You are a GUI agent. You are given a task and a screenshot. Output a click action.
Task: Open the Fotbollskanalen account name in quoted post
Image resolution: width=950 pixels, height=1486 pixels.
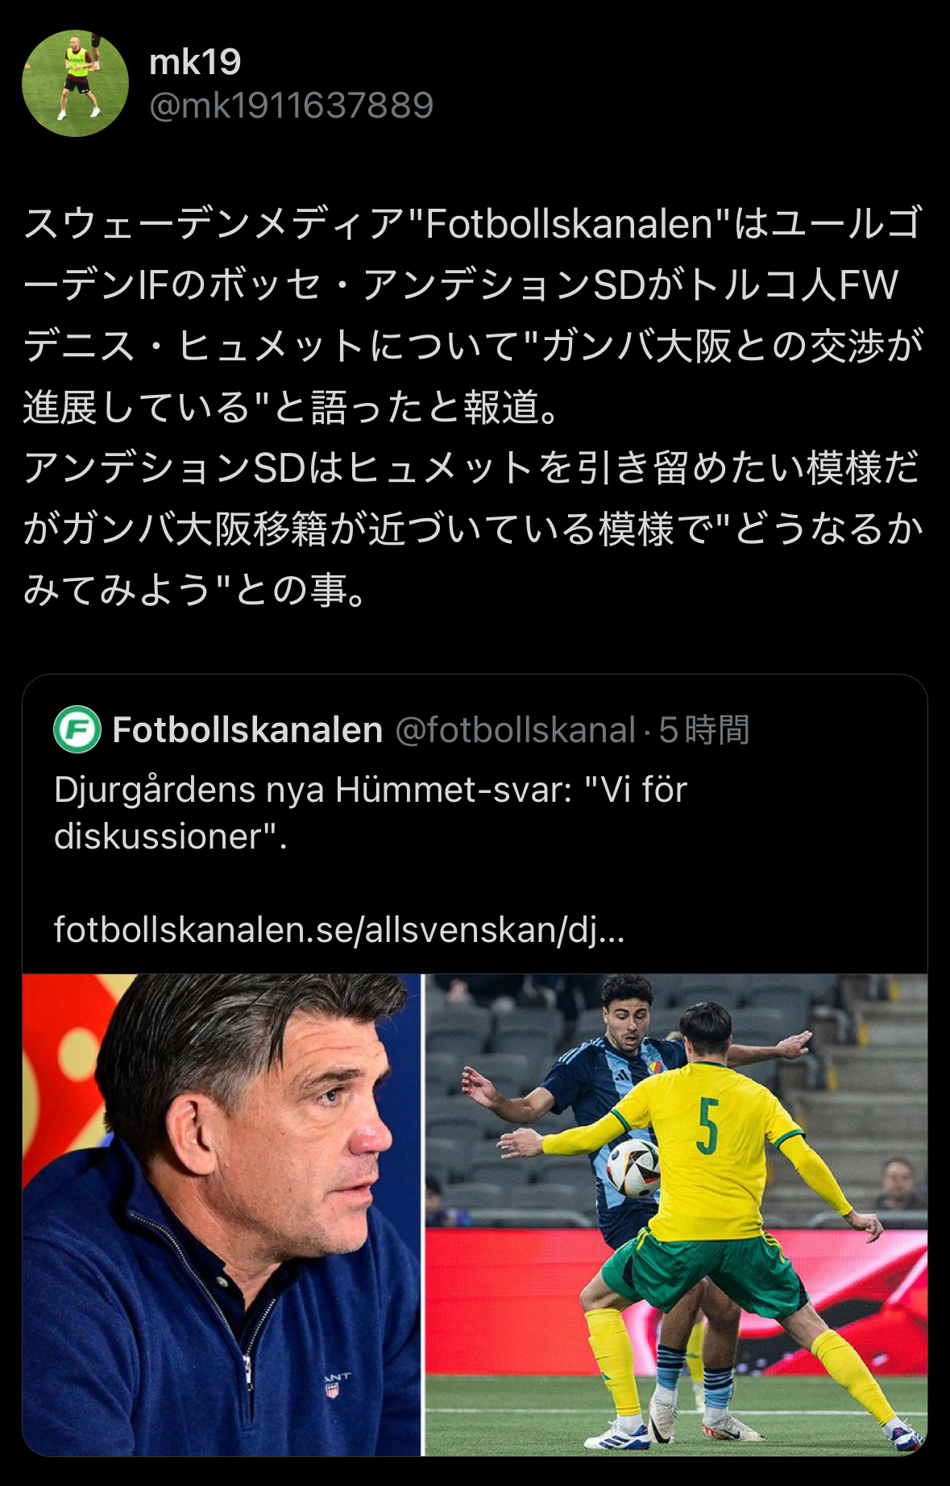[x=247, y=730]
